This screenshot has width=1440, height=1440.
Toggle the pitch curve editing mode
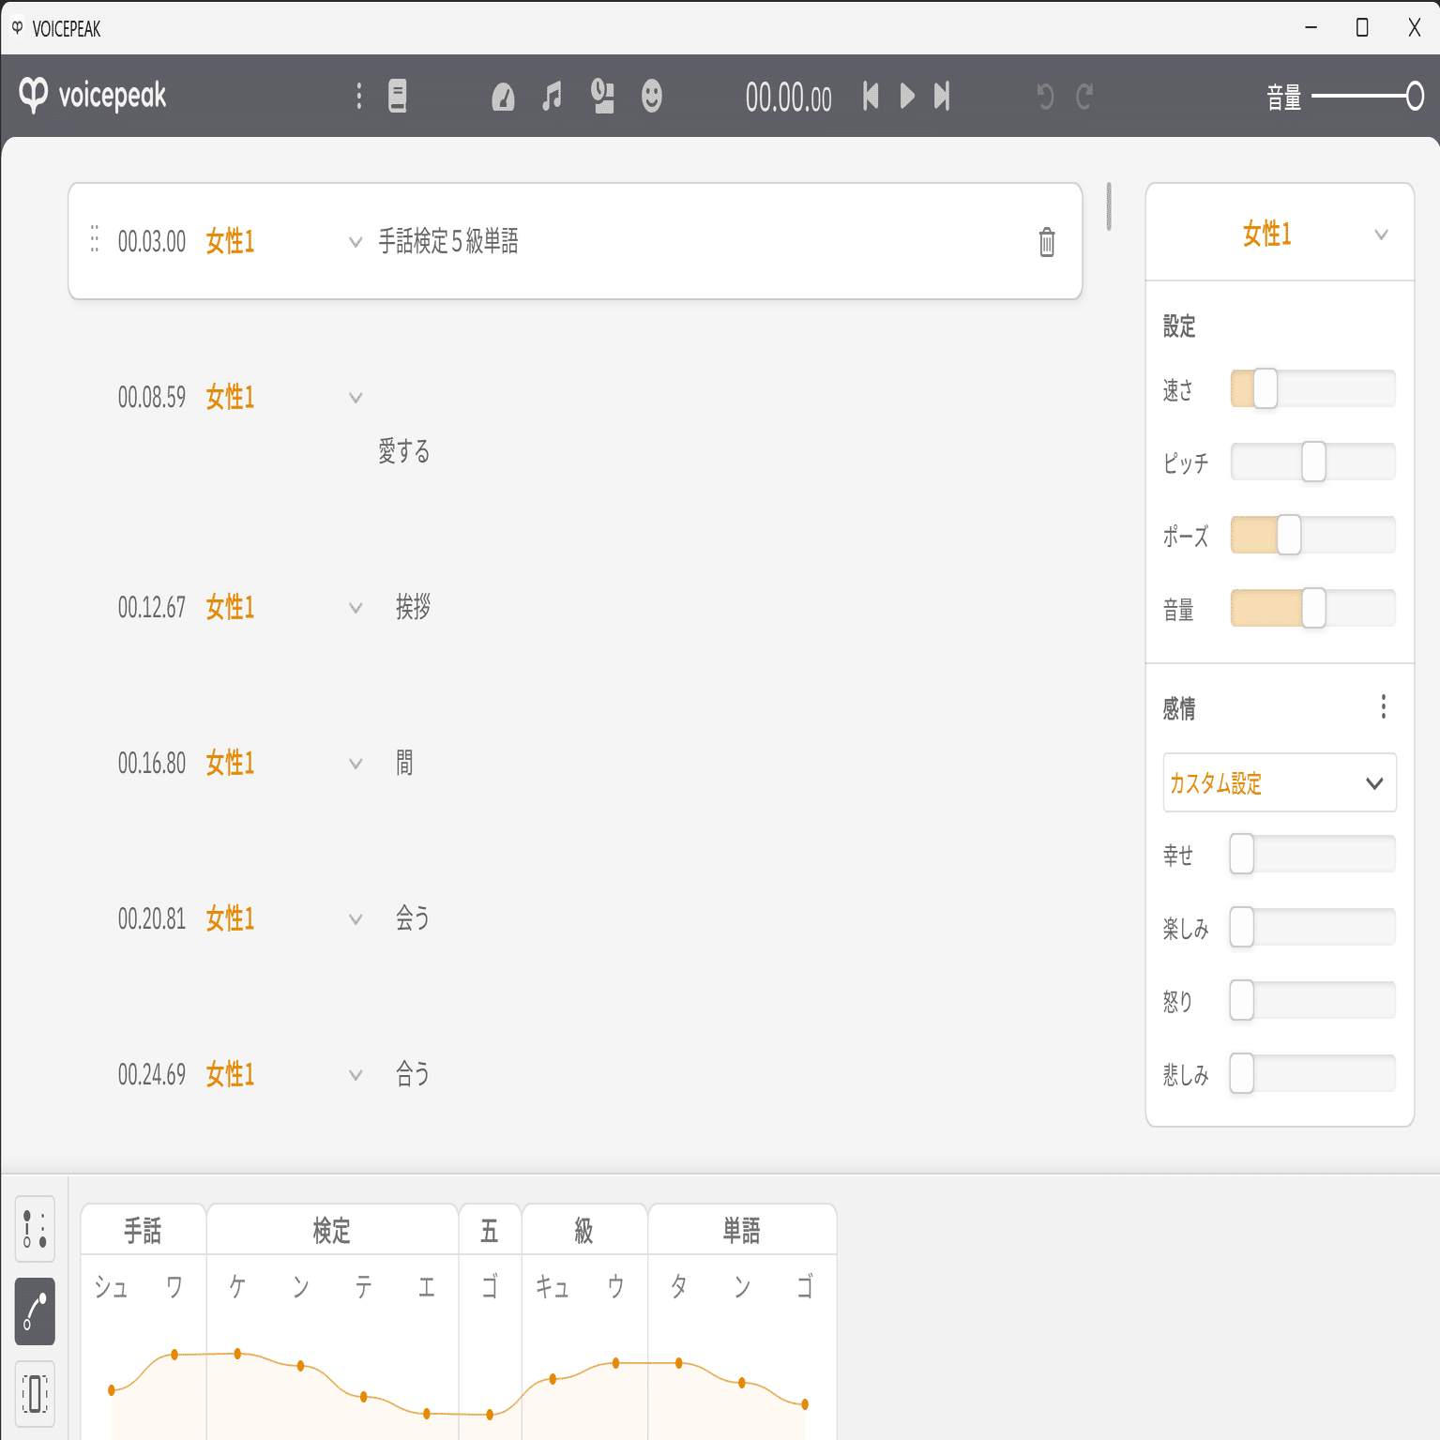(x=35, y=1311)
